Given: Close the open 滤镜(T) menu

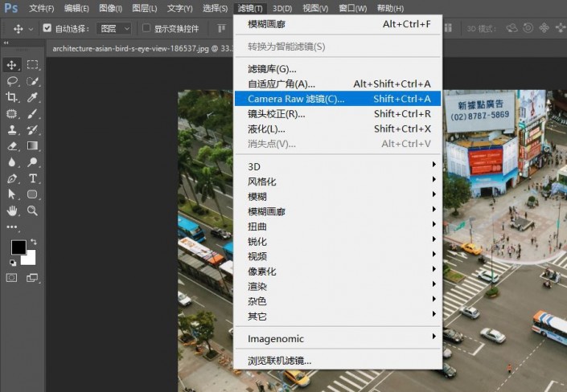Looking at the screenshot, I should pyautogui.click(x=250, y=8).
